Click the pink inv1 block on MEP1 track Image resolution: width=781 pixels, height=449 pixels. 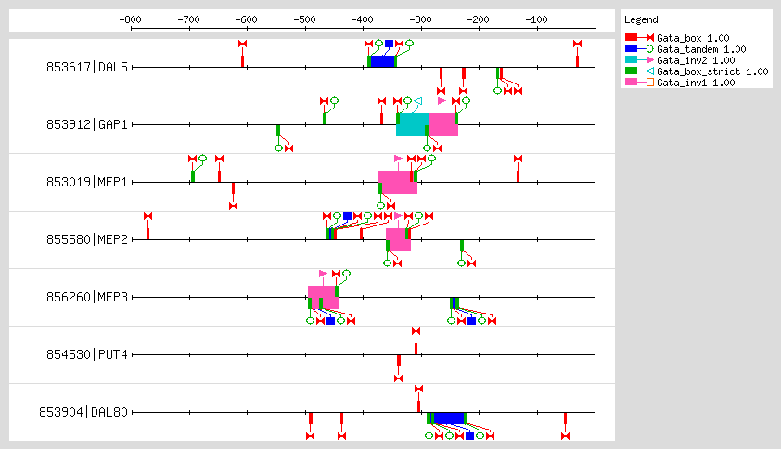(x=396, y=182)
